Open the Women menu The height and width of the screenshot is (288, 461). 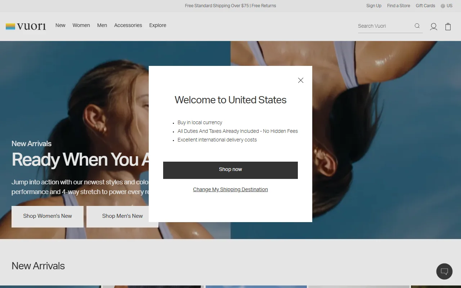[81, 25]
